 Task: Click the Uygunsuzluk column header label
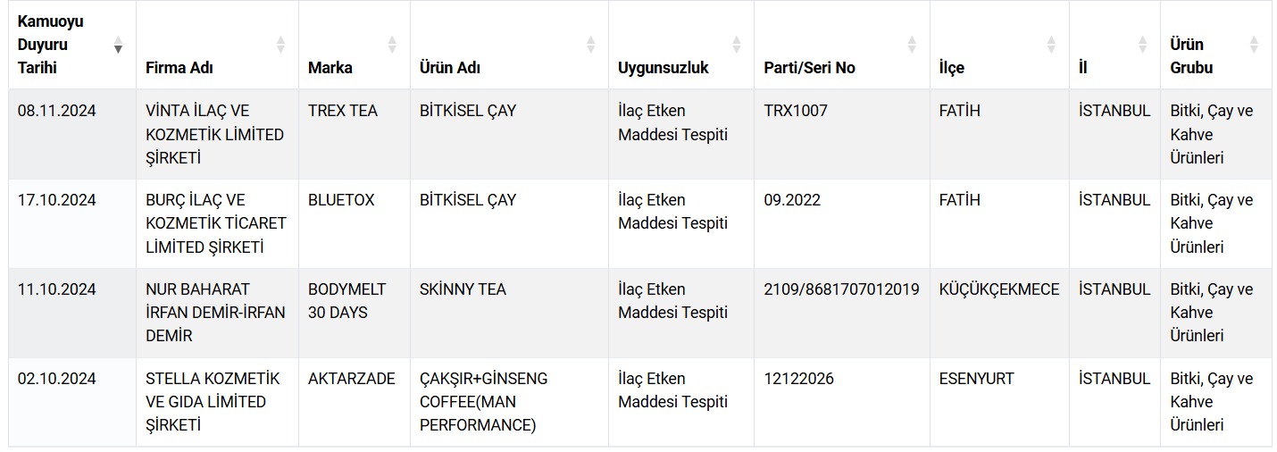pyautogui.click(x=663, y=68)
